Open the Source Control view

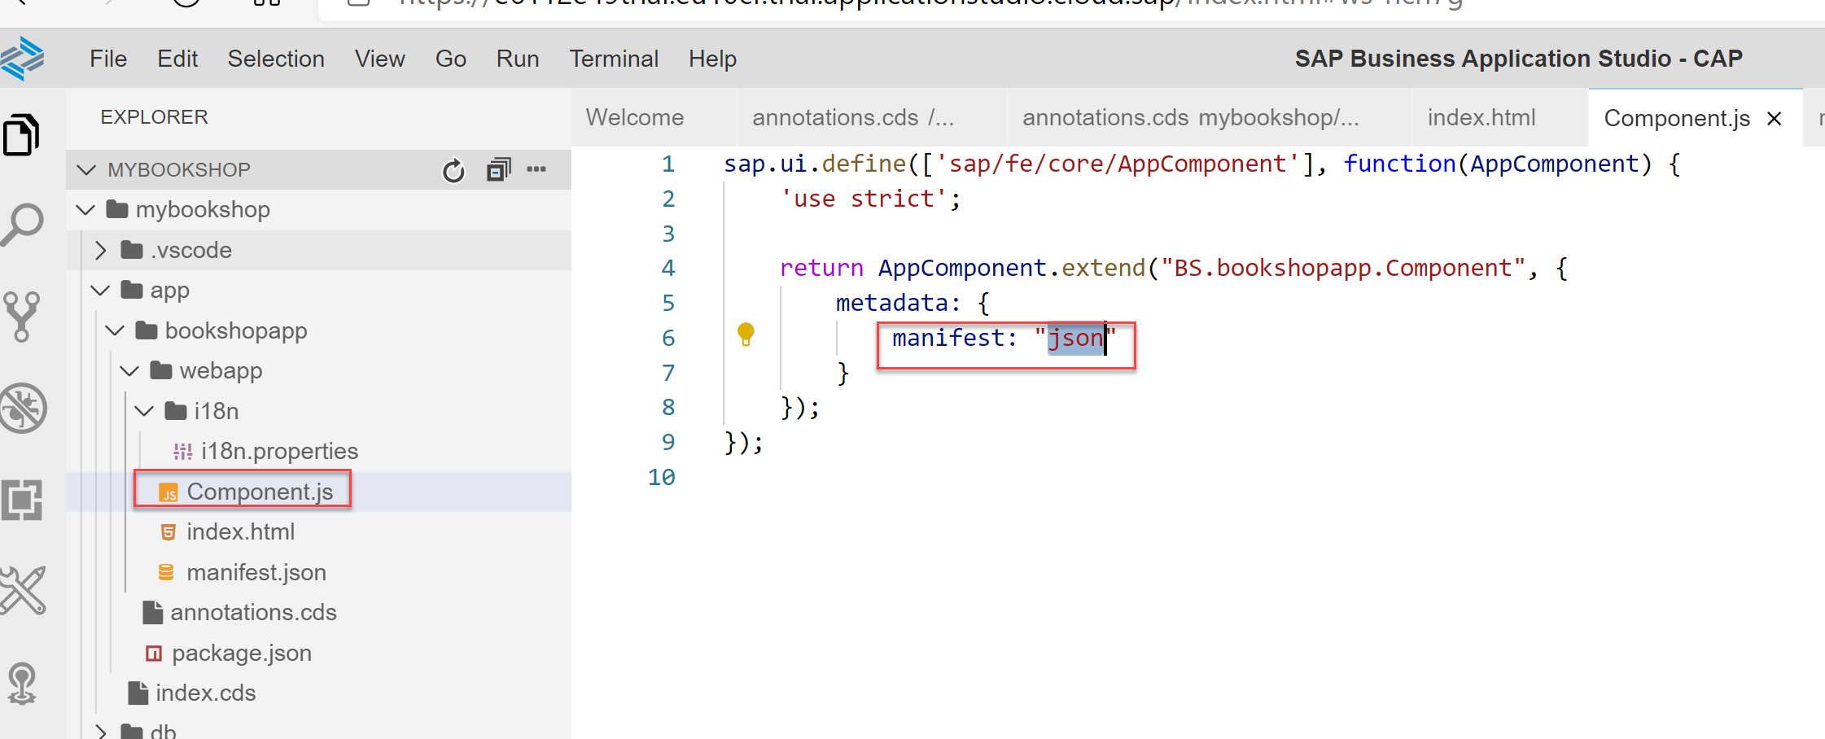22,317
